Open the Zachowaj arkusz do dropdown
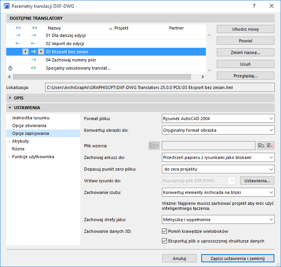The height and width of the screenshot is (267, 281). pos(218,157)
